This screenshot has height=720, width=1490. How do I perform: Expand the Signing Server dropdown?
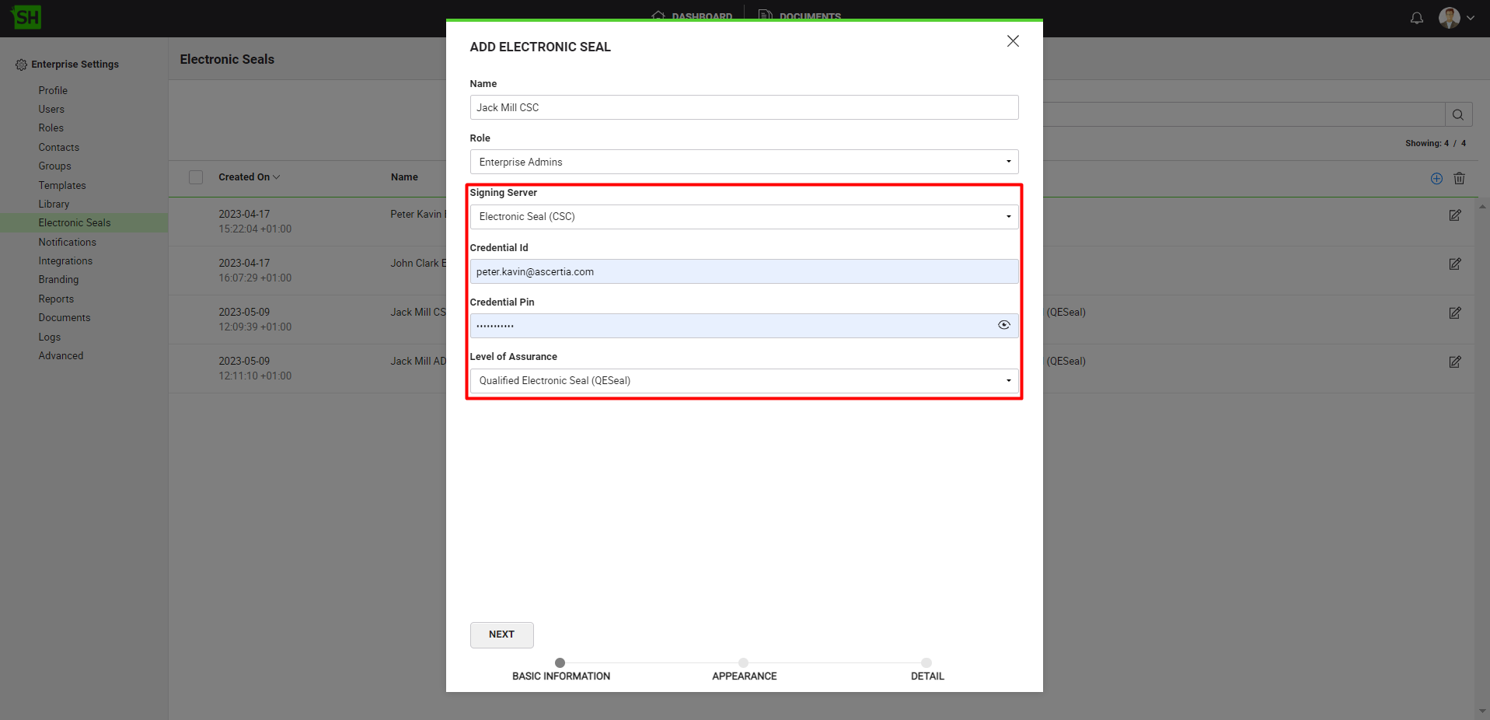pyautogui.click(x=743, y=217)
